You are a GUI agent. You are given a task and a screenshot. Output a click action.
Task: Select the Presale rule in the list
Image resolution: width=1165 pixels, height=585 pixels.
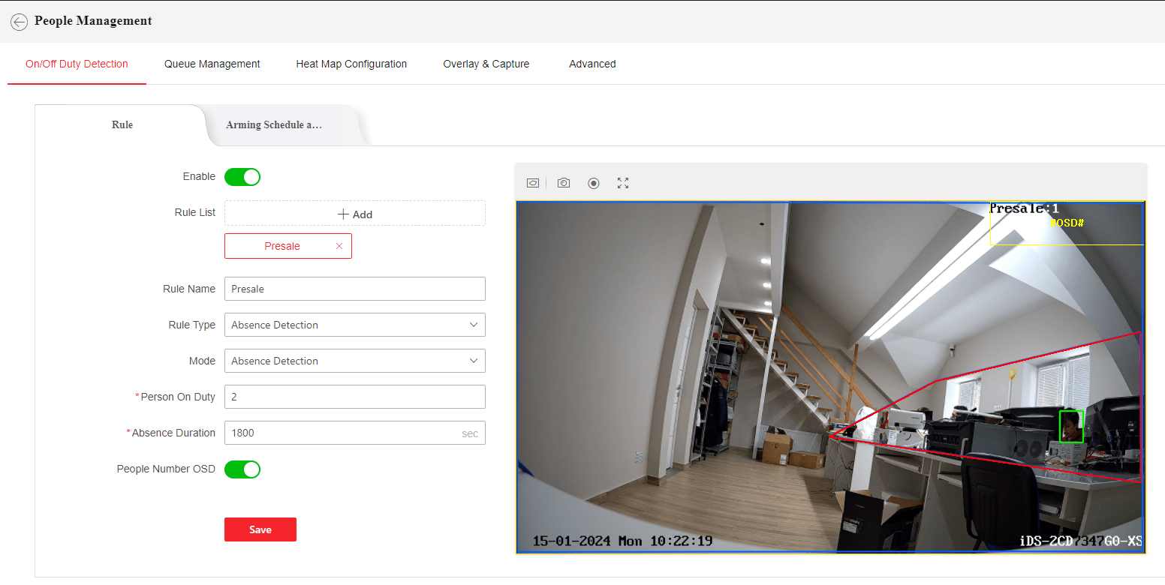pyautogui.click(x=282, y=246)
